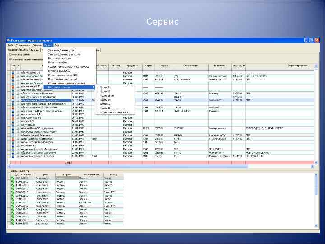
Task: Click the application icon in window title bar
Action: click(x=9, y=40)
